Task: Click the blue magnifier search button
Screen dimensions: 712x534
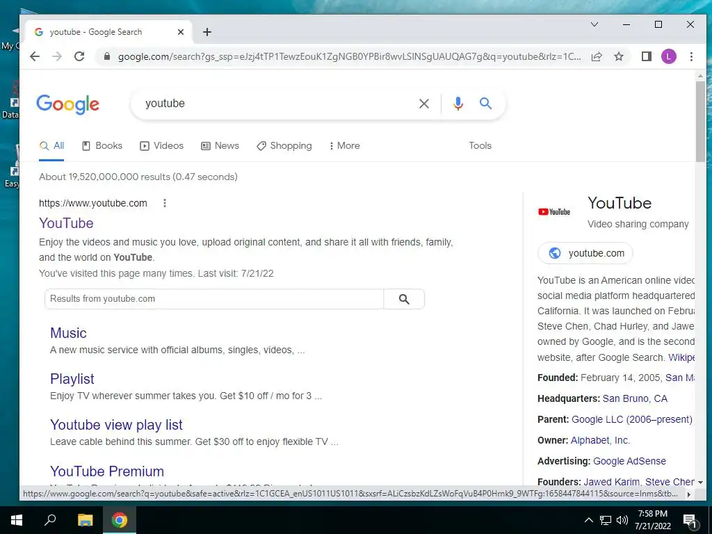Action: [x=485, y=104]
